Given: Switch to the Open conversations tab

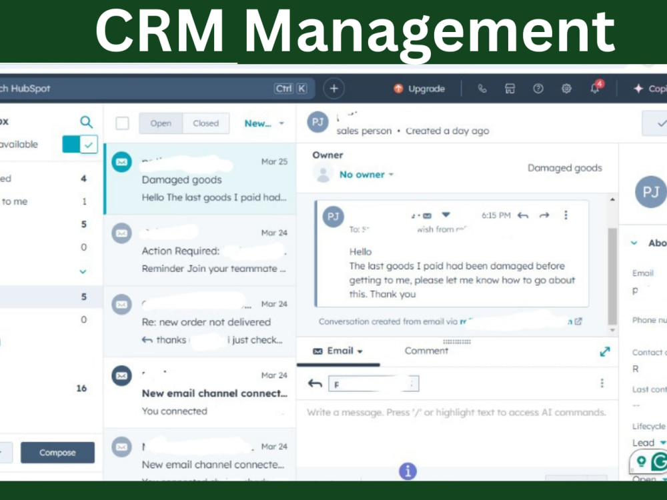Looking at the screenshot, I should click(x=161, y=123).
